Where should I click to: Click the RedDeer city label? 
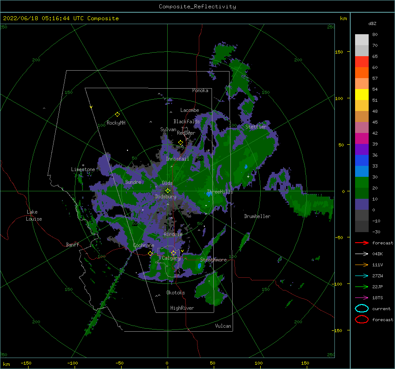[186, 133]
